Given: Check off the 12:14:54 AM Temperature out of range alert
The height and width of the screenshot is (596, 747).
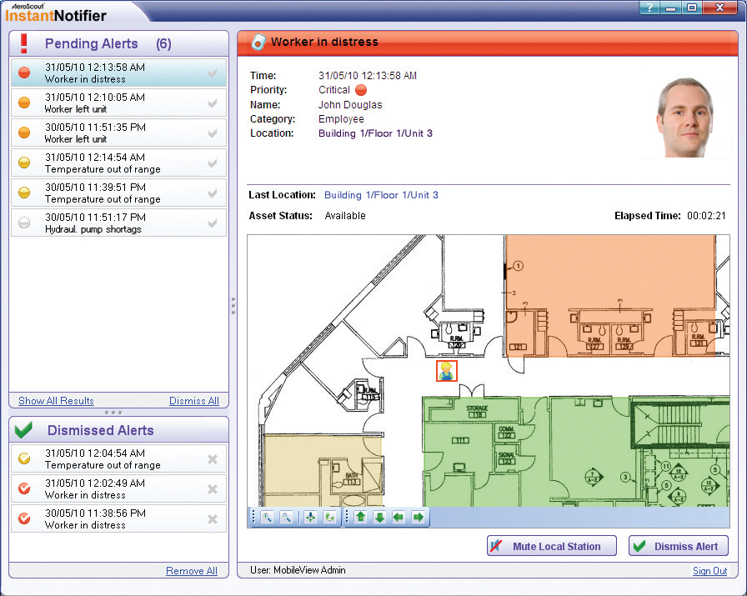Looking at the screenshot, I should point(213,163).
